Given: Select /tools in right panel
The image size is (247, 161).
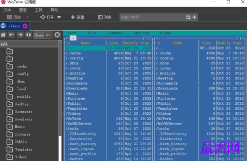Looking at the screenshot, I should click(x=200, y=129).
